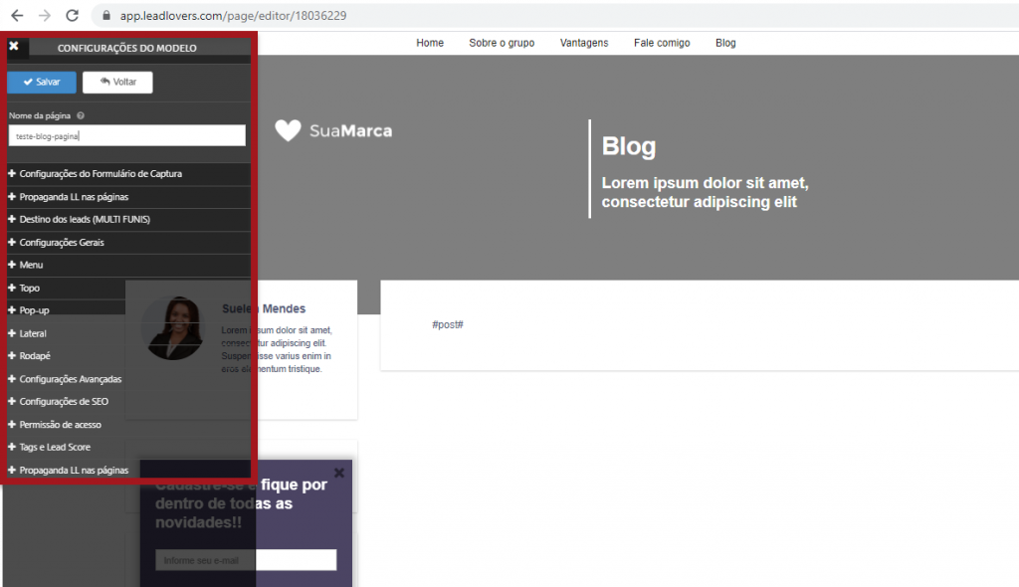Open the Fale comigo menu item
Screen dimensions: 1019x587
pos(662,43)
